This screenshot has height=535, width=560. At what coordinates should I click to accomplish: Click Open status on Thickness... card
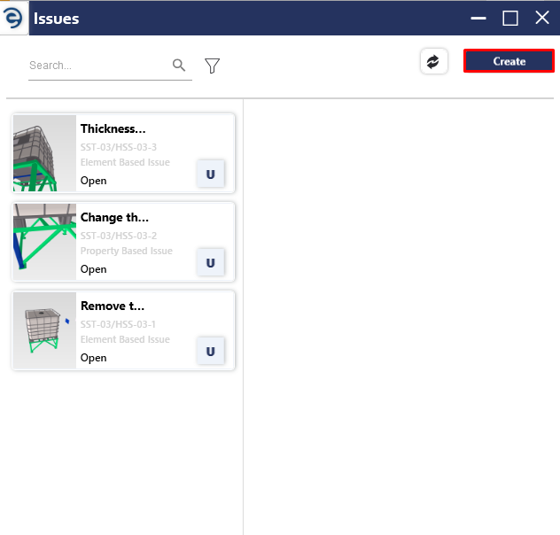[x=93, y=181]
